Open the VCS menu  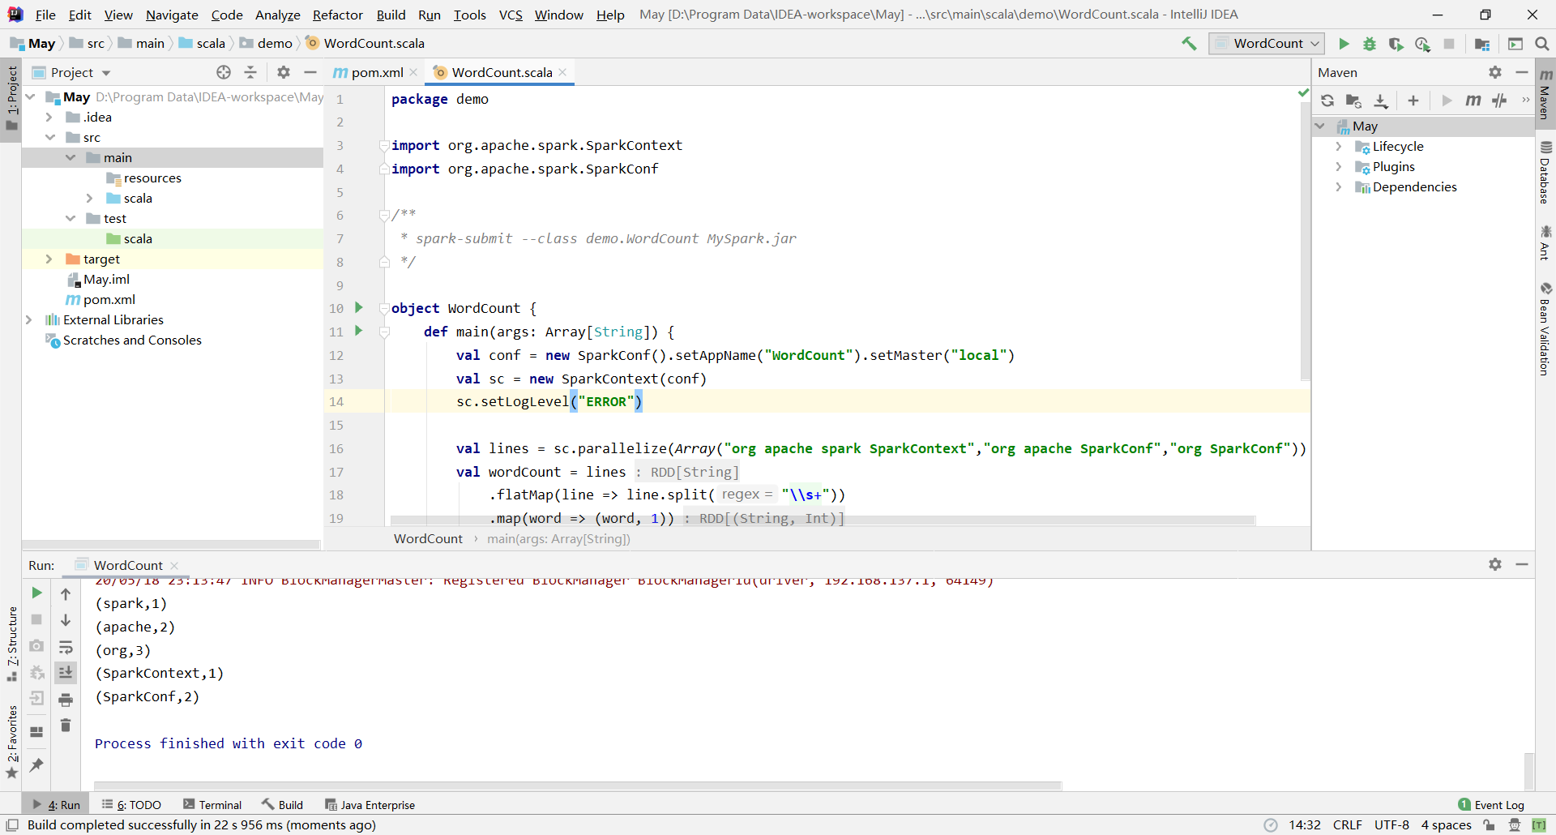coord(511,15)
